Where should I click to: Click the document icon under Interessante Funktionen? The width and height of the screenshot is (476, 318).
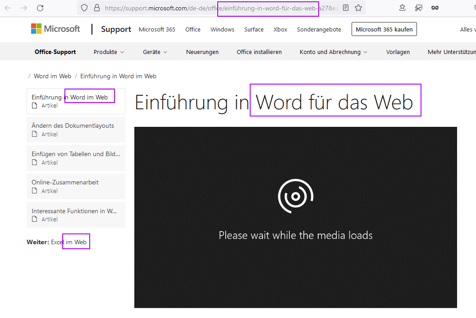pos(35,219)
